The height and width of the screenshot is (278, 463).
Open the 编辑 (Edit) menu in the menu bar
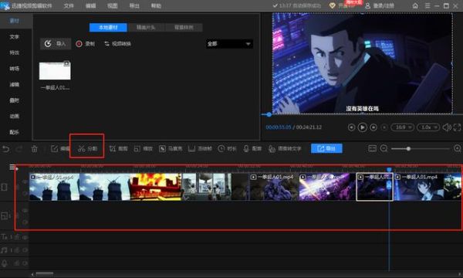point(90,5)
